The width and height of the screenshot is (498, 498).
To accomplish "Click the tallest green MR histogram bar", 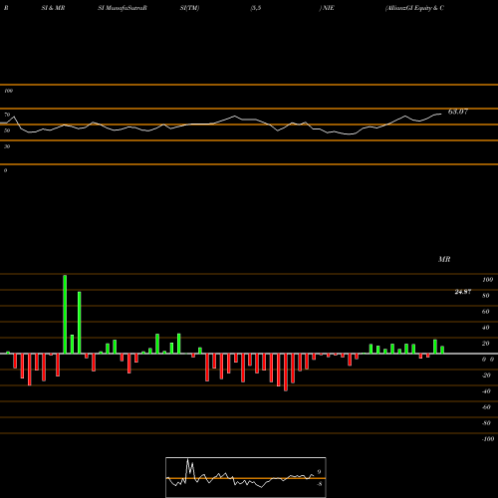I will [65, 314].
